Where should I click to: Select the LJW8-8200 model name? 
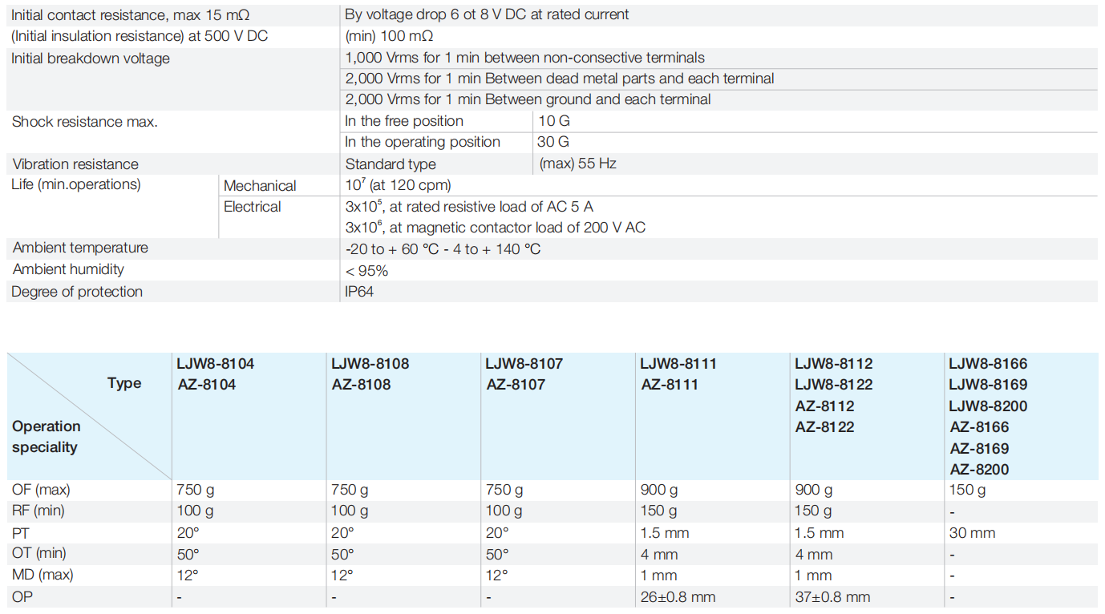coord(988,406)
